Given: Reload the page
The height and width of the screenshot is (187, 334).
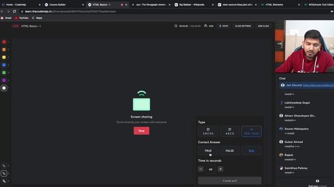Looking at the screenshot, I should [x=14, y=11].
